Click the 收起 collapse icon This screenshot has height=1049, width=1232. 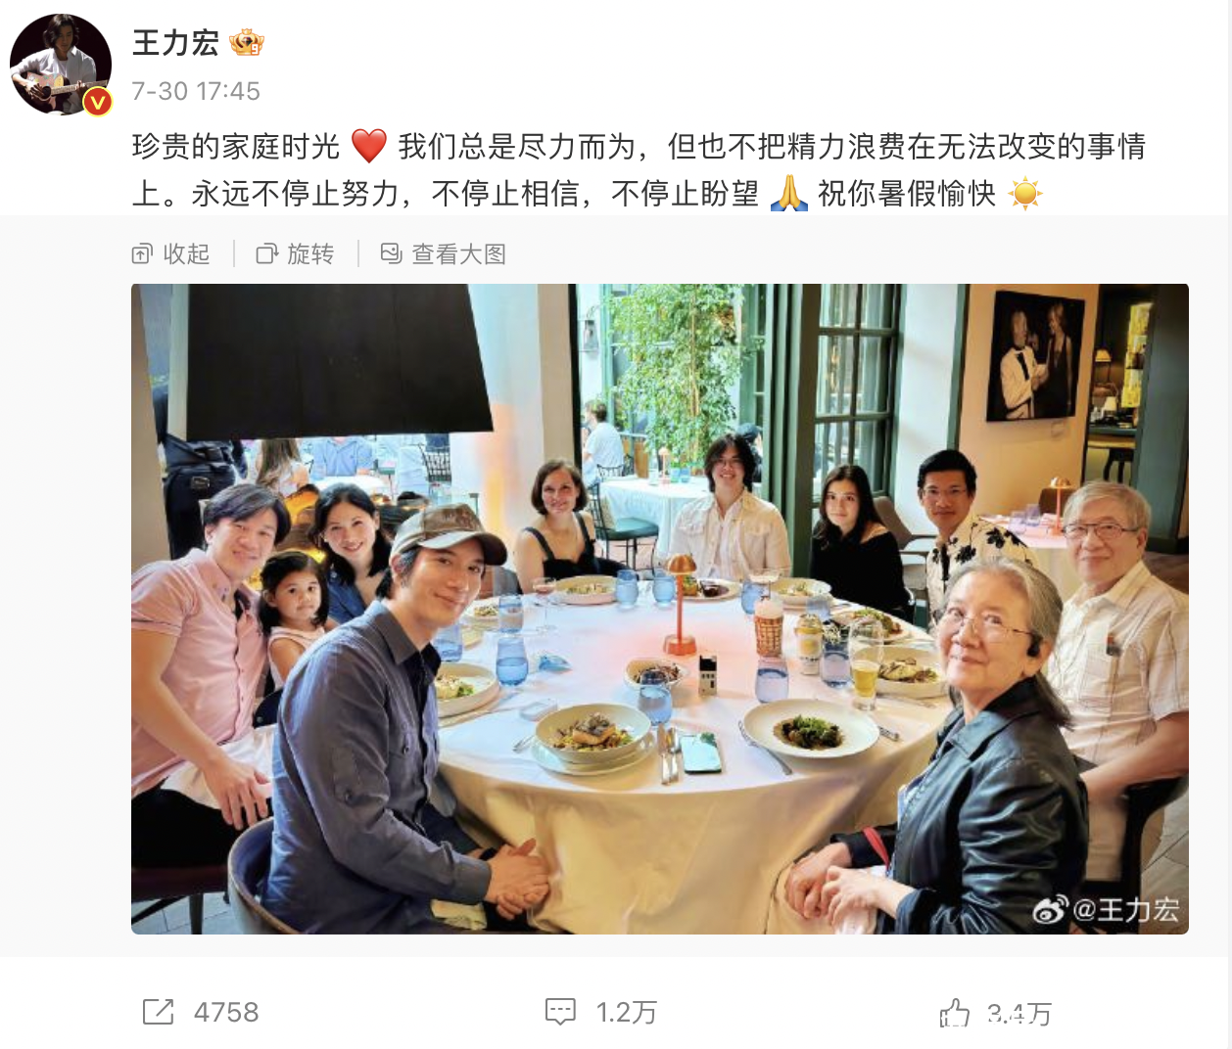pos(142,254)
